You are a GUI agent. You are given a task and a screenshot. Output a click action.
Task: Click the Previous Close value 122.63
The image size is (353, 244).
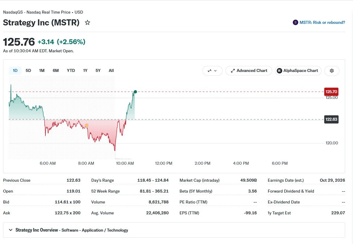74,180
